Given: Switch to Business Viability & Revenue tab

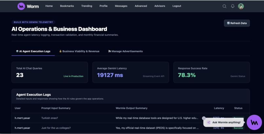Looking at the screenshot, I should click(x=79, y=51).
